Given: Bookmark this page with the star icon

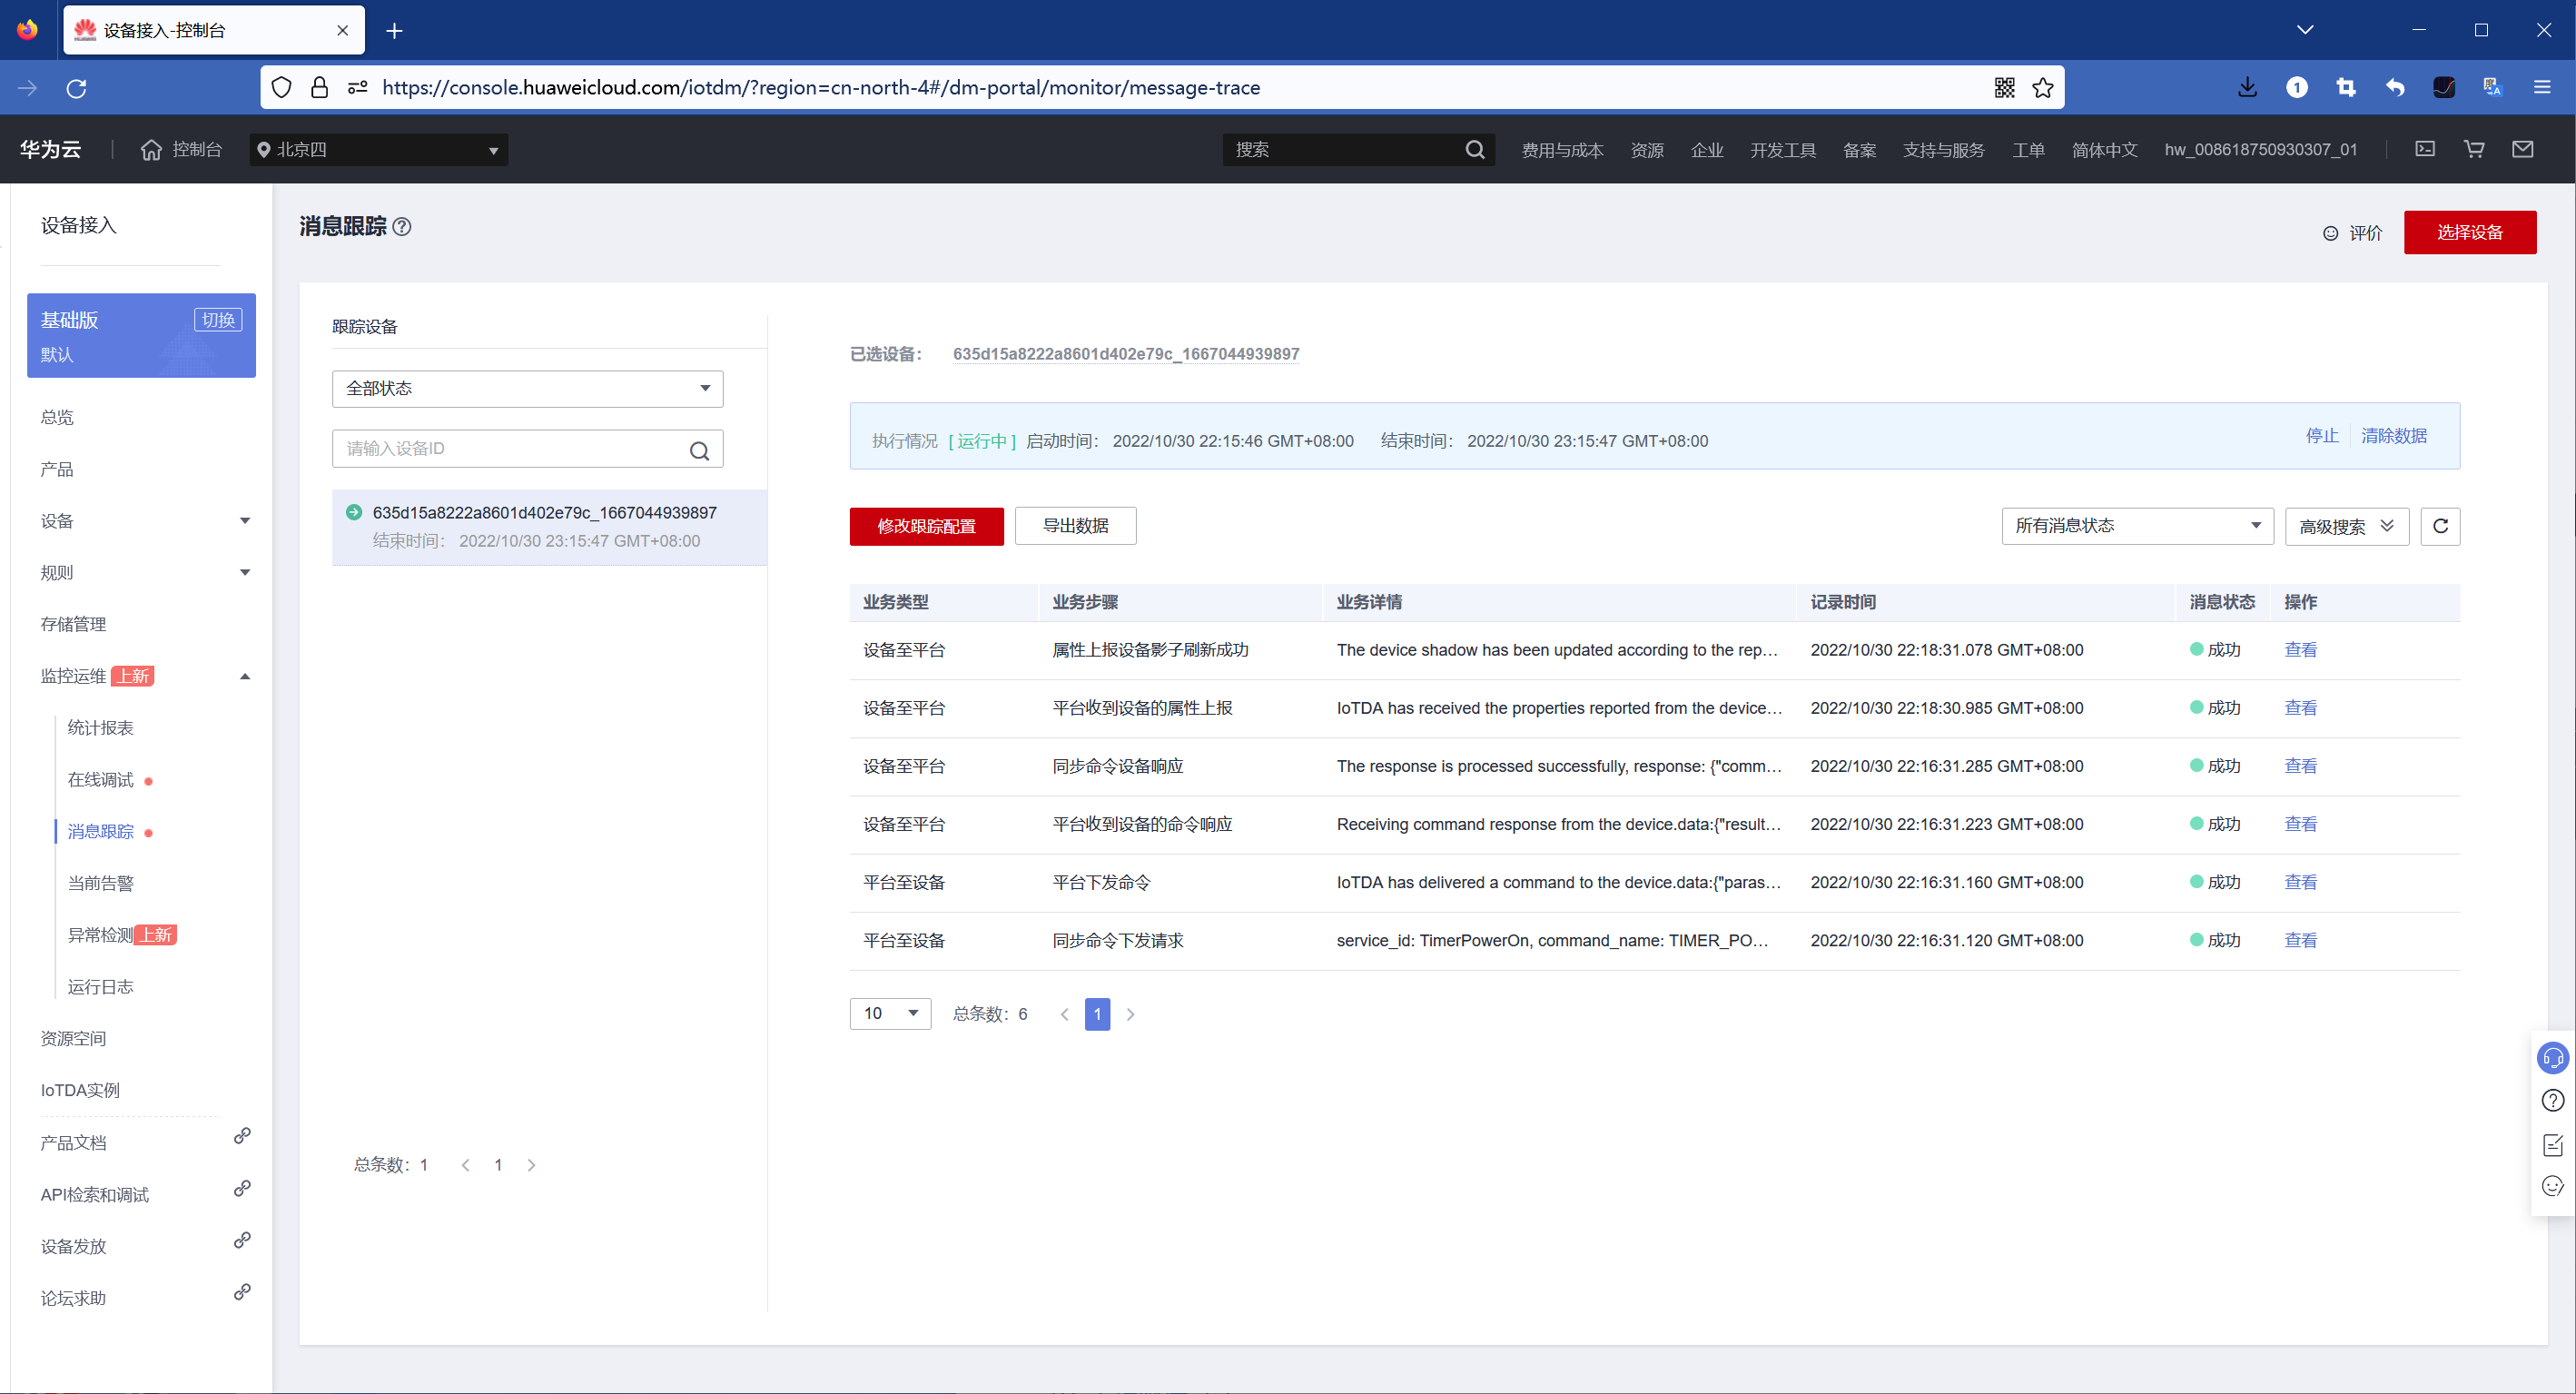Looking at the screenshot, I should click(2043, 88).
